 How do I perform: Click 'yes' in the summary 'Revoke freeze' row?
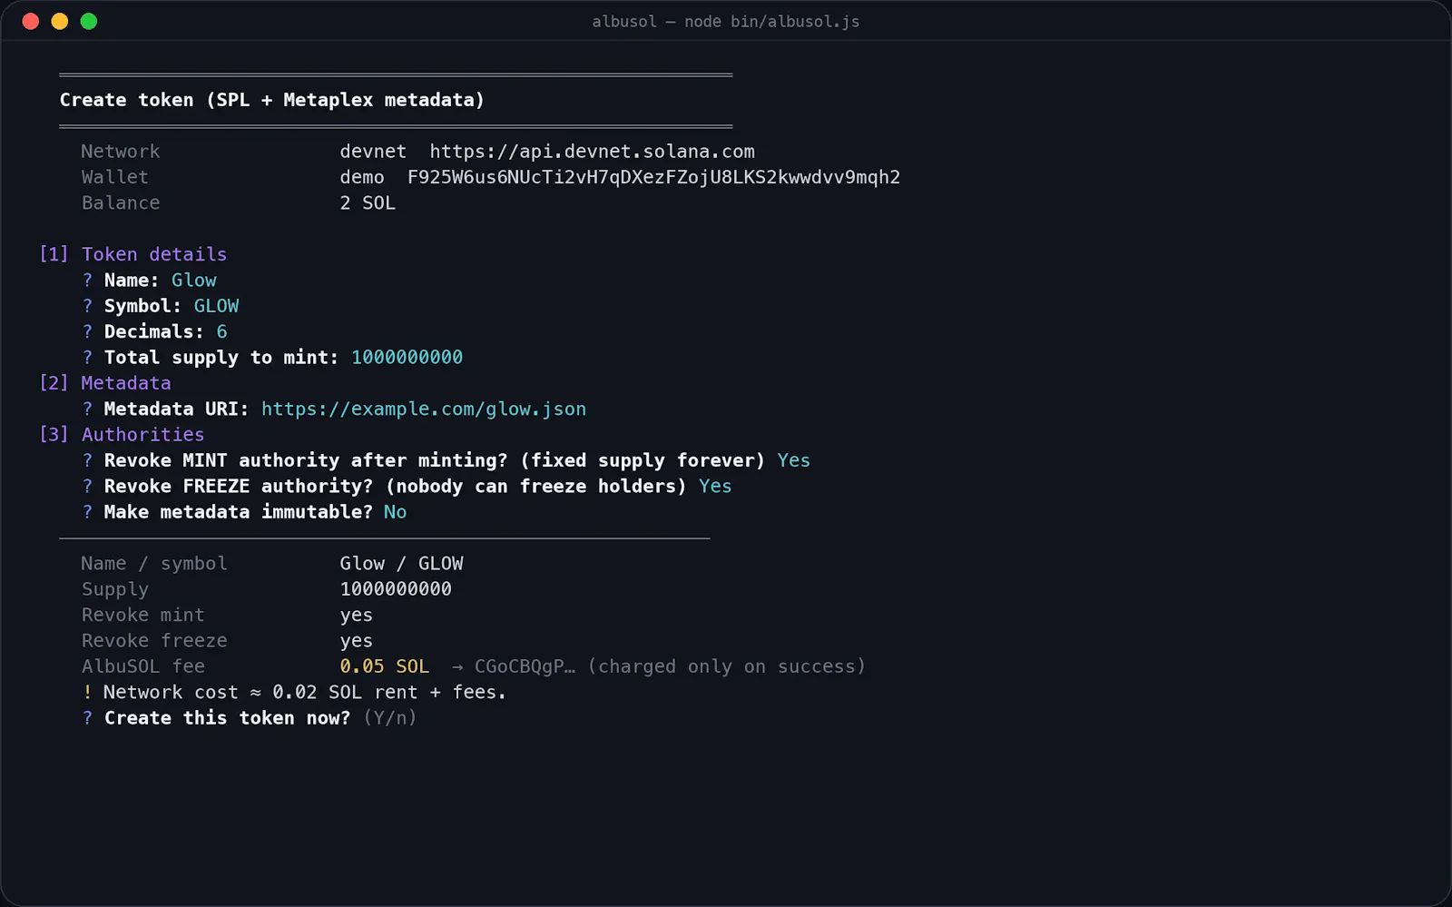(x=356, y=640)
